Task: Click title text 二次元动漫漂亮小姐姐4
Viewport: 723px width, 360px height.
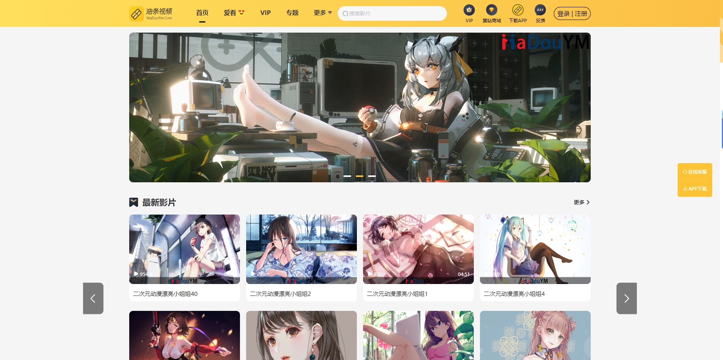Action: pos(514,294)
